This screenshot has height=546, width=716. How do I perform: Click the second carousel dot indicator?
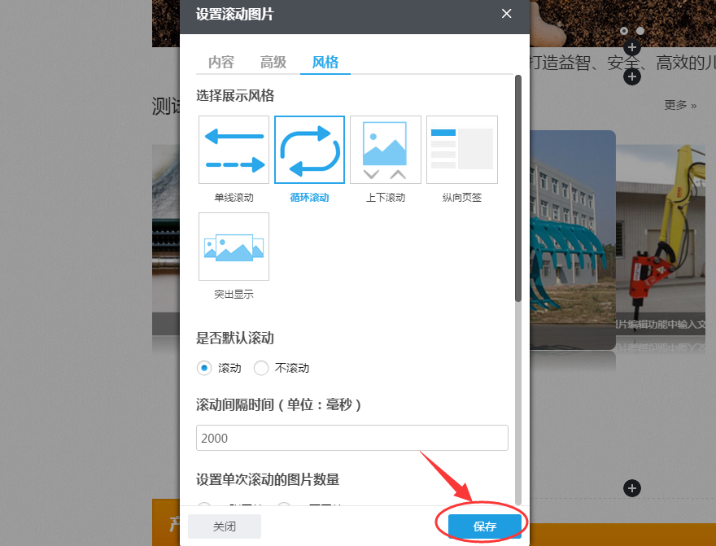[x=640, y=31]
